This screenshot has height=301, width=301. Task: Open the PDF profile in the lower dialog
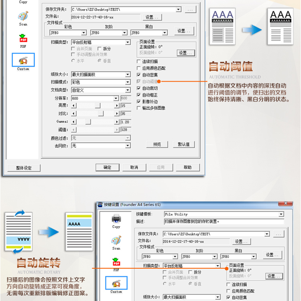116,263
